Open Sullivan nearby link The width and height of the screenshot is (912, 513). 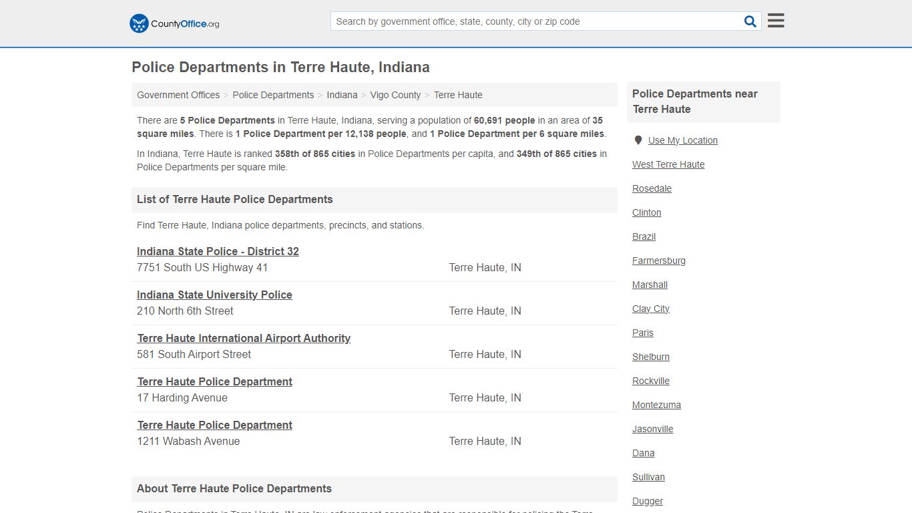pyautogui.click(x=648, y=477)
